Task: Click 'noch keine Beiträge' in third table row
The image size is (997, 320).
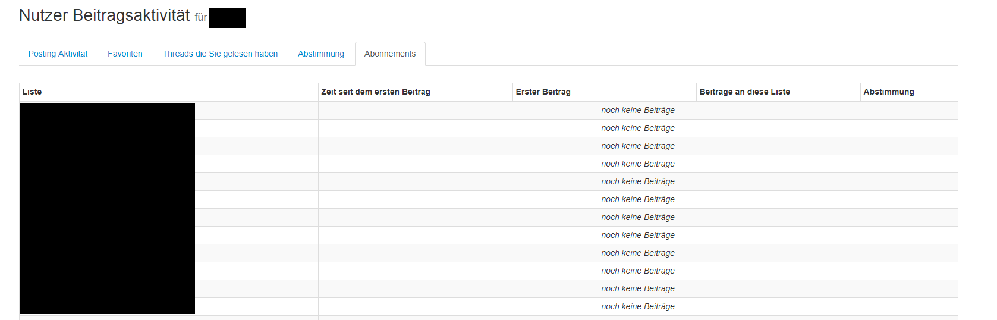Action: pos(638,146)
